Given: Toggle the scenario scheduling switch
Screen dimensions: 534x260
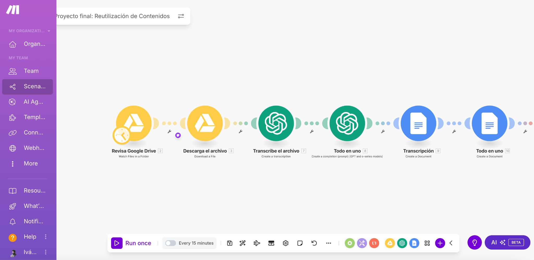Looking at the screenshot, I should pyautogui.click(x=171, y=243).
